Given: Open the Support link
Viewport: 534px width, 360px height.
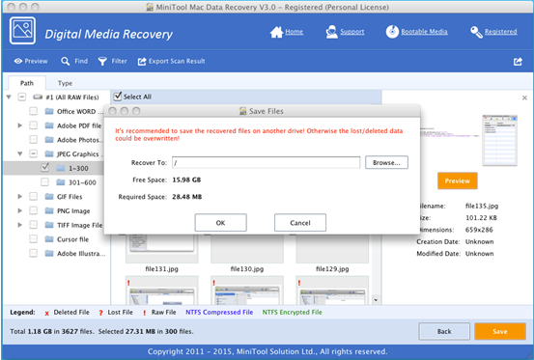Looking at the screenshot, I should (x=352, y=32).
